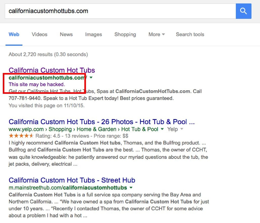Viewport: 260px width, 223px height.
Task: Expand arrow next to californiacustomhottubs.com URL
Action: pos(91,78)
